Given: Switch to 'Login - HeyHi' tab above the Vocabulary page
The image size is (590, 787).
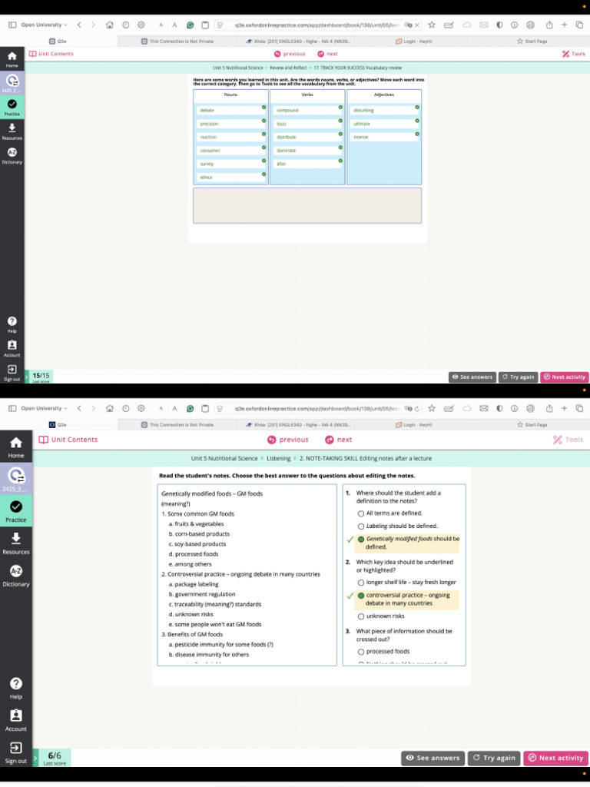Looking at the screenshot, I should (x=414, y=42).
